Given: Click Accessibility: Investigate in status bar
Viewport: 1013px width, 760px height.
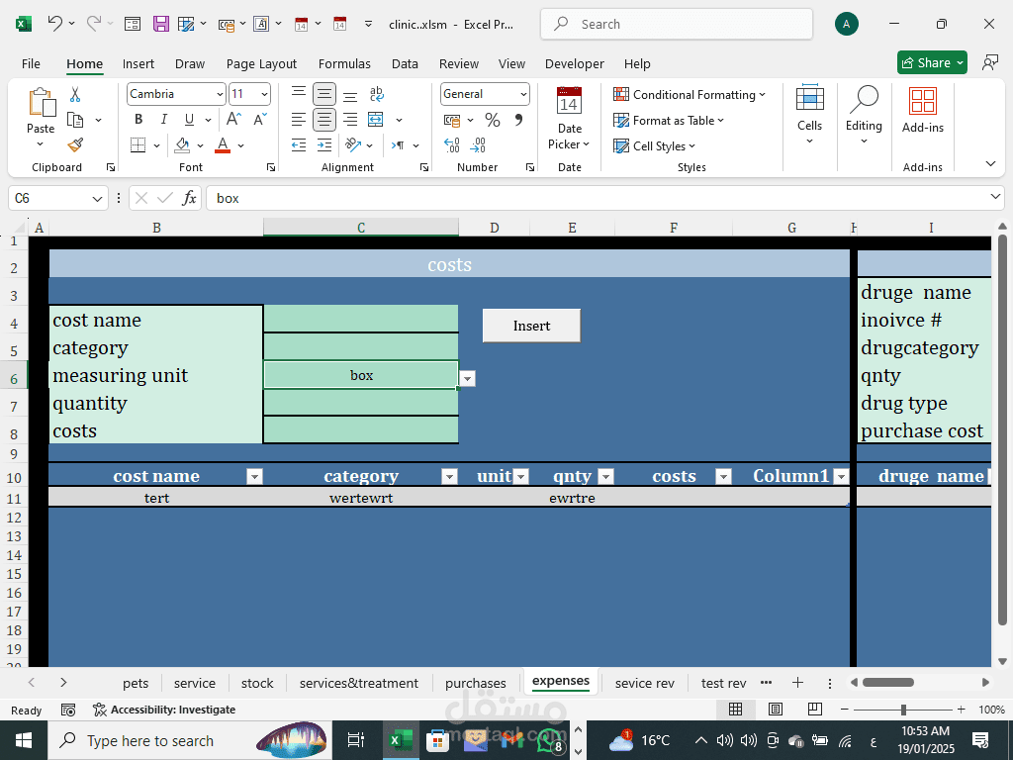Looking at the screenshot, I should click(165, 710).
